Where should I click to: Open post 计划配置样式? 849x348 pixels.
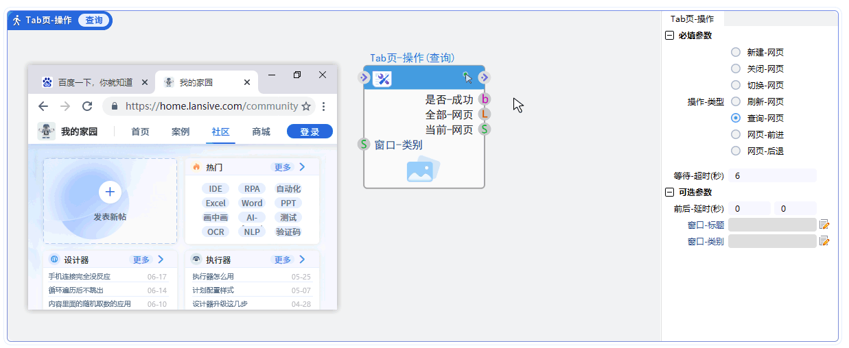tap(213, 290)
